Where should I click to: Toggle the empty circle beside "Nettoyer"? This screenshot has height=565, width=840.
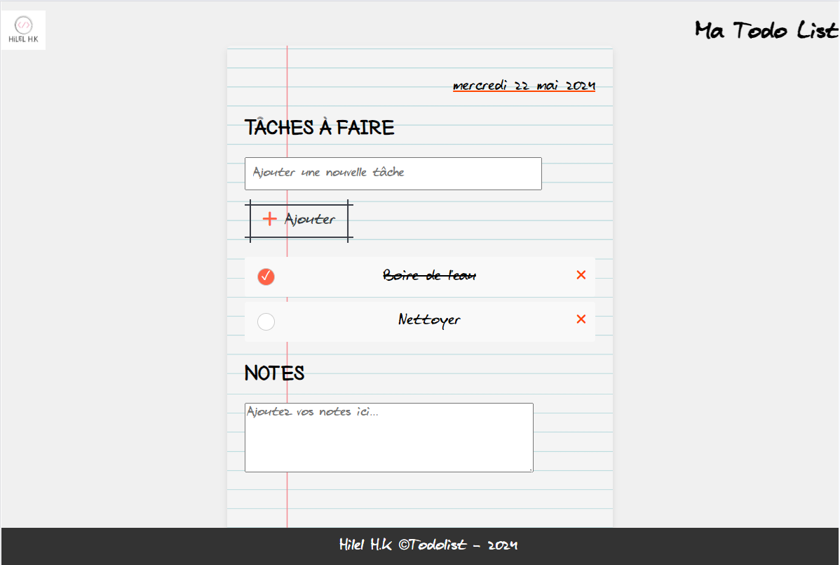click(266, 321)
